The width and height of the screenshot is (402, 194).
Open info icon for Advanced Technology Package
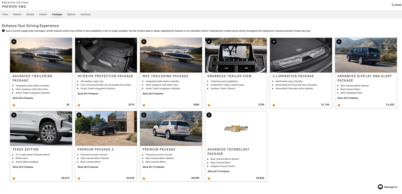[209, 179]
